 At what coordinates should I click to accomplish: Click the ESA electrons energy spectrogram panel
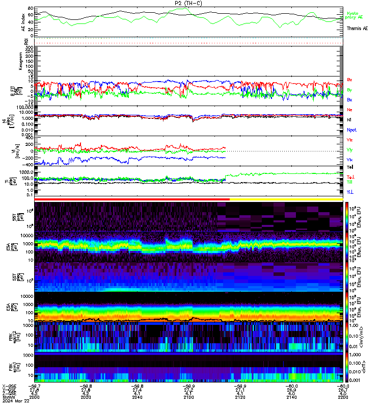pos(188,308)
